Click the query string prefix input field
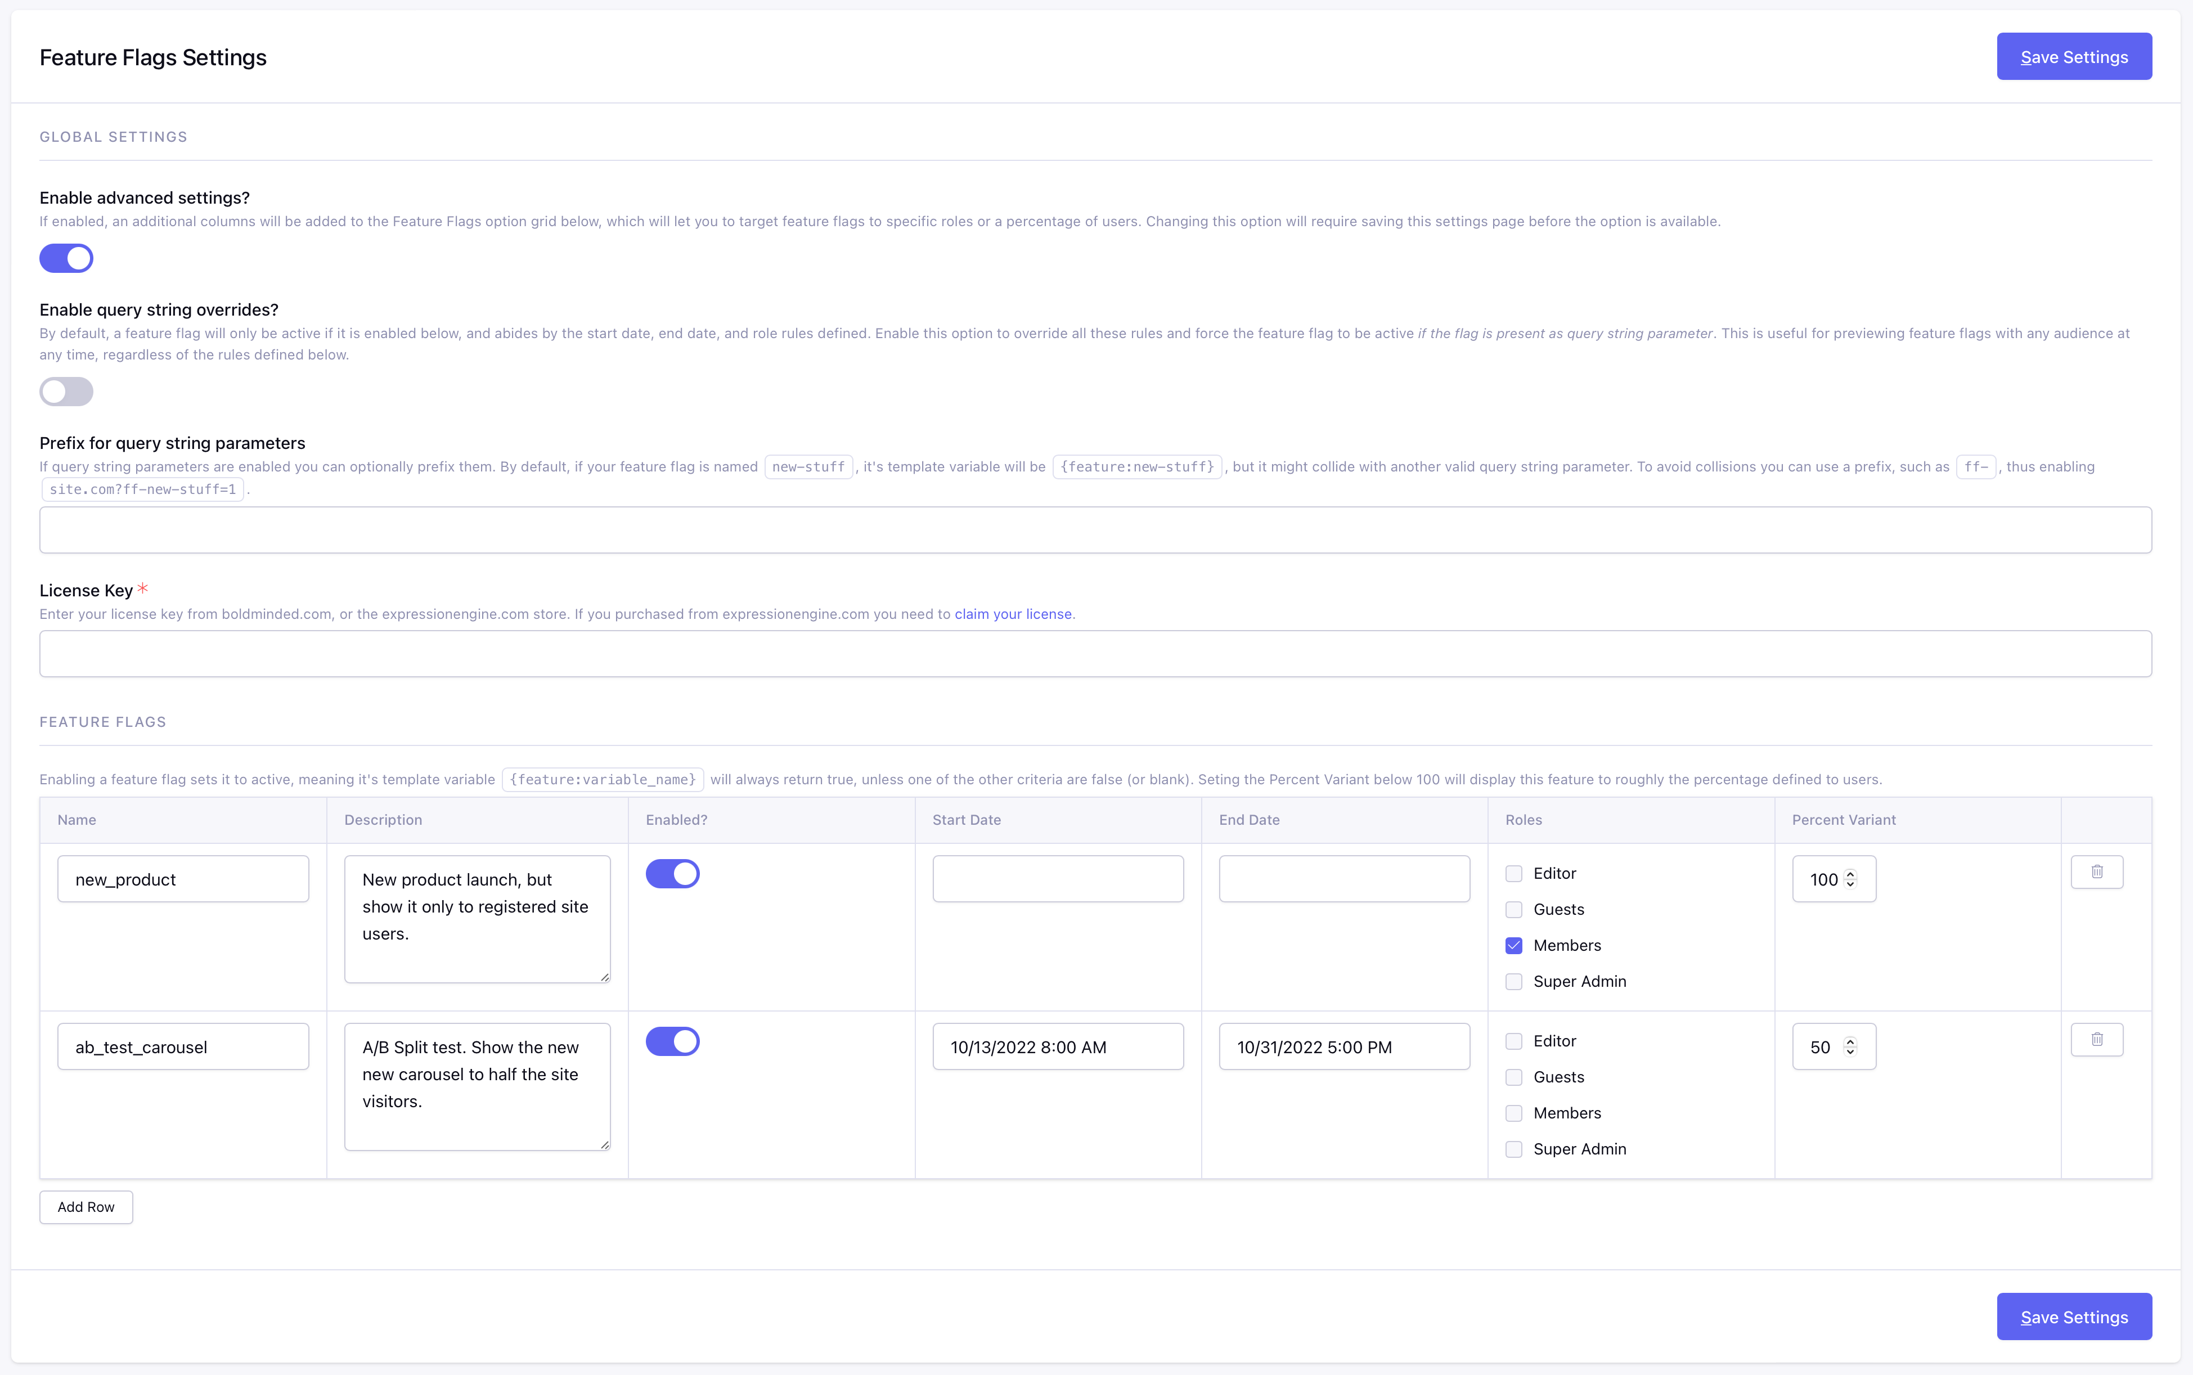This screenshot has height=1375, width=2193. coord(1095,530)
